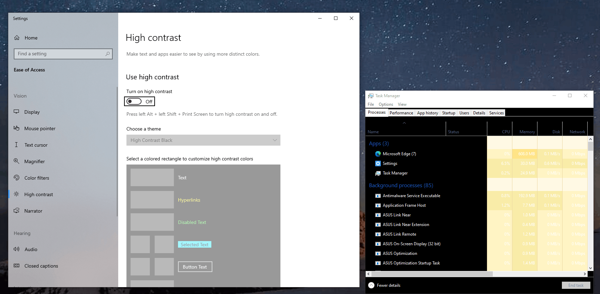Switch to the Startup tab
The height and width of the screenshot is (294, 600).
point(449,113)
